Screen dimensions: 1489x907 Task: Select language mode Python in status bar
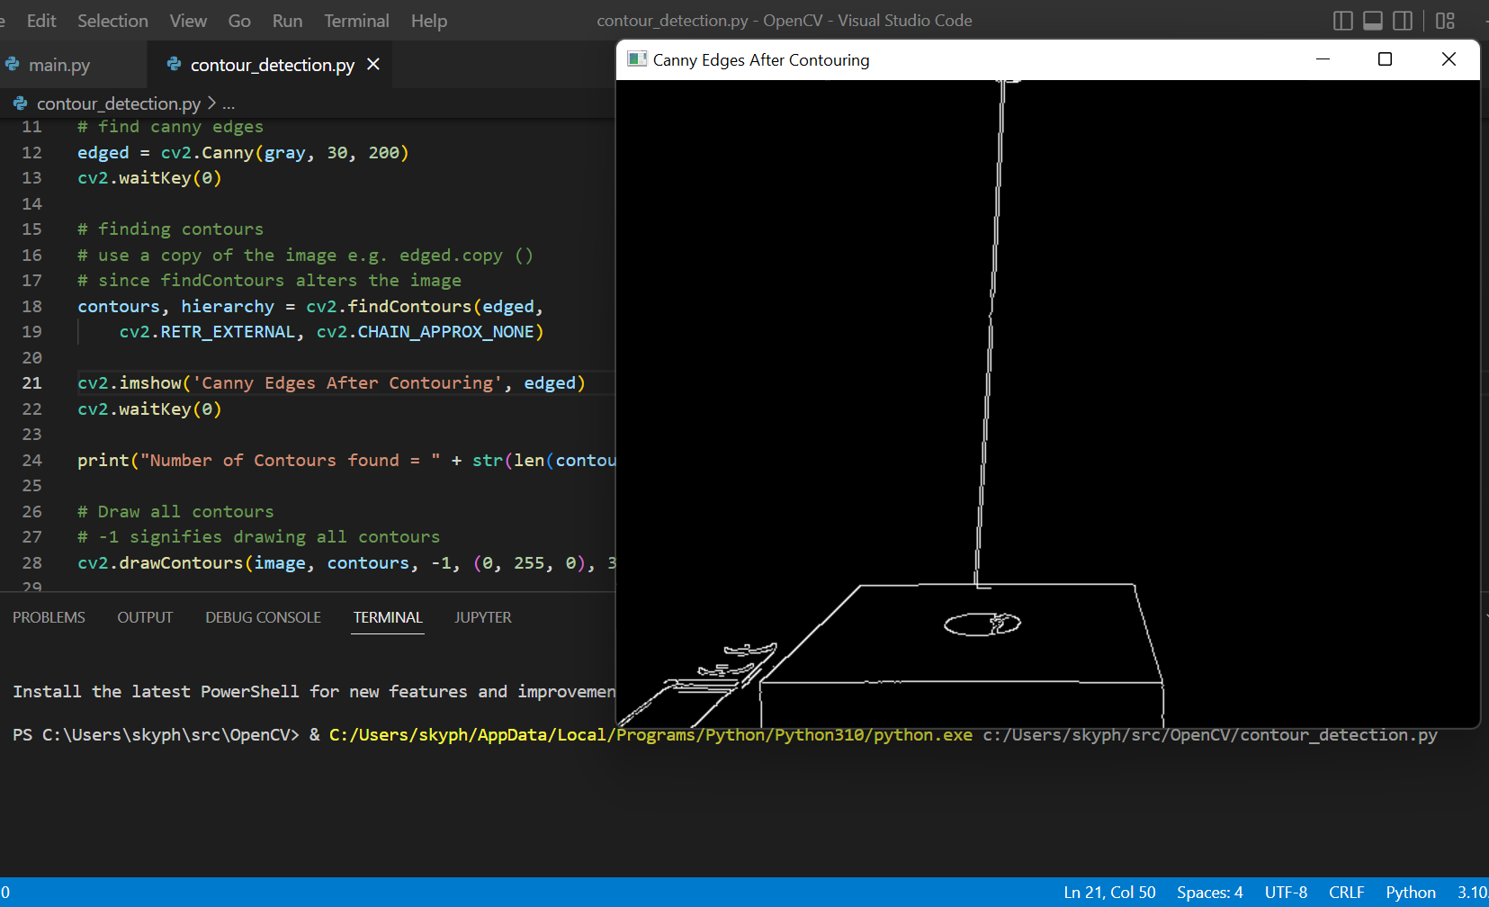pyautogui.click(x=1411, y=893)
